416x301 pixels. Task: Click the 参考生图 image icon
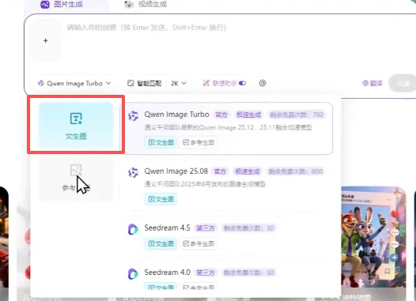point(76,170)
